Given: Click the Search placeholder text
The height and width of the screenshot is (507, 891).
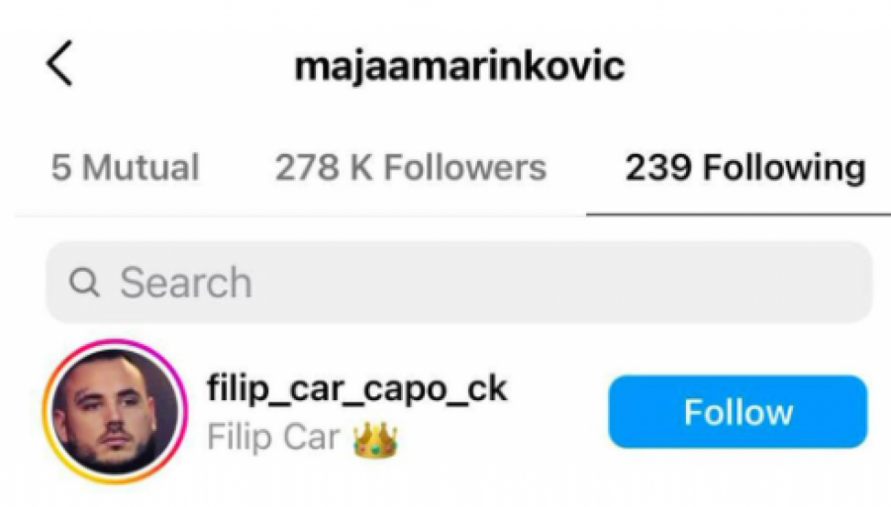Looking at the screenshot, I should pyautogui.click(x=186, y=282).
